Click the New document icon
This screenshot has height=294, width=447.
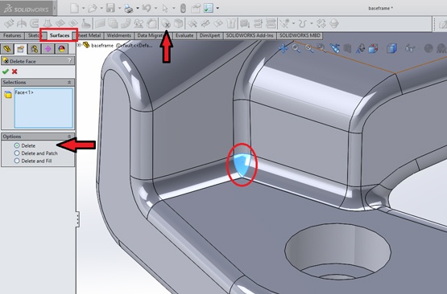[75, 8]
